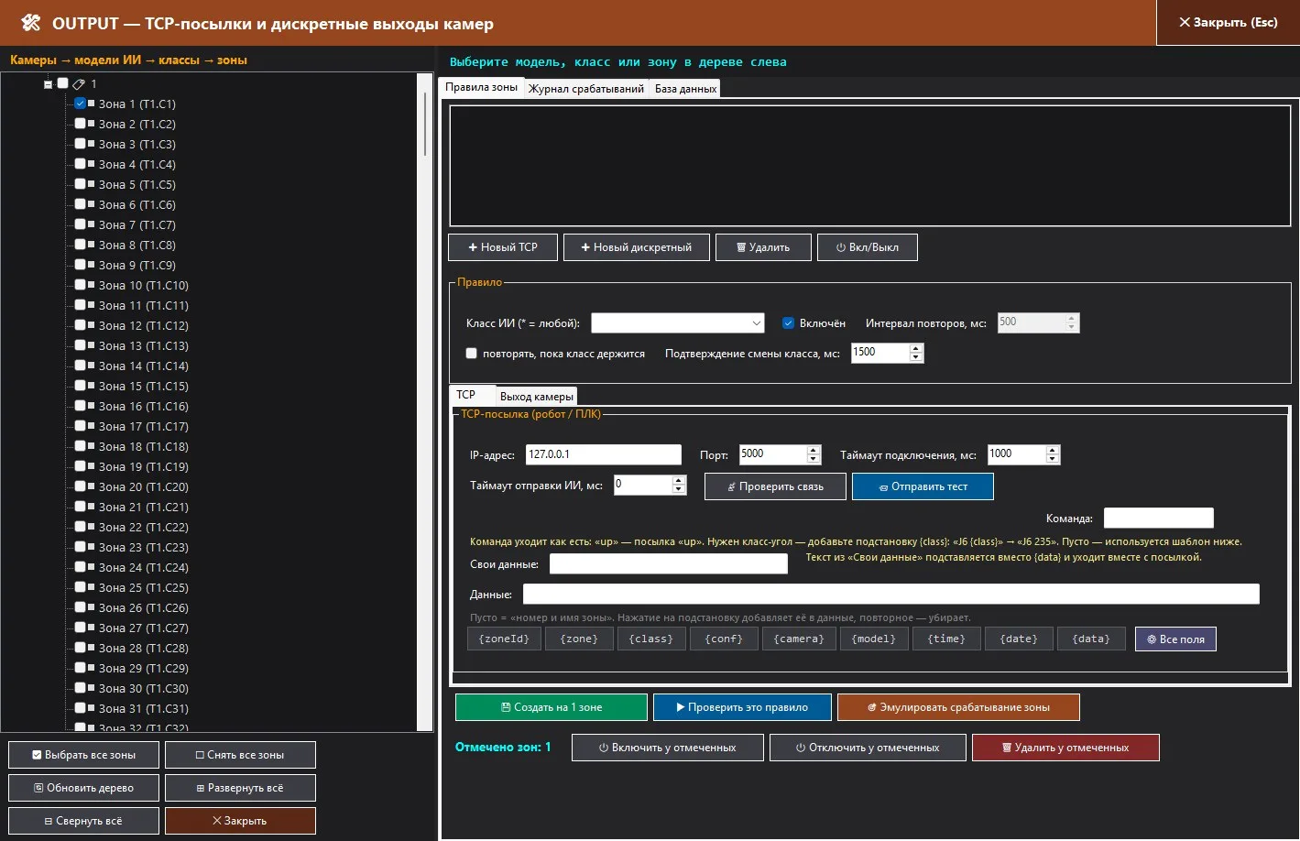Screen dimensions: 1300x841
Task: Click Проверить это правило button
Action: [742, 707]
